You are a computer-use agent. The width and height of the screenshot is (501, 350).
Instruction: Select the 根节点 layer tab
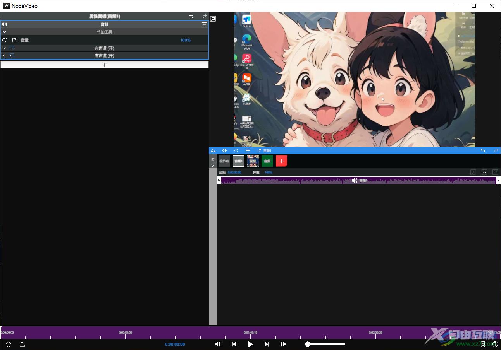[224, 161]
